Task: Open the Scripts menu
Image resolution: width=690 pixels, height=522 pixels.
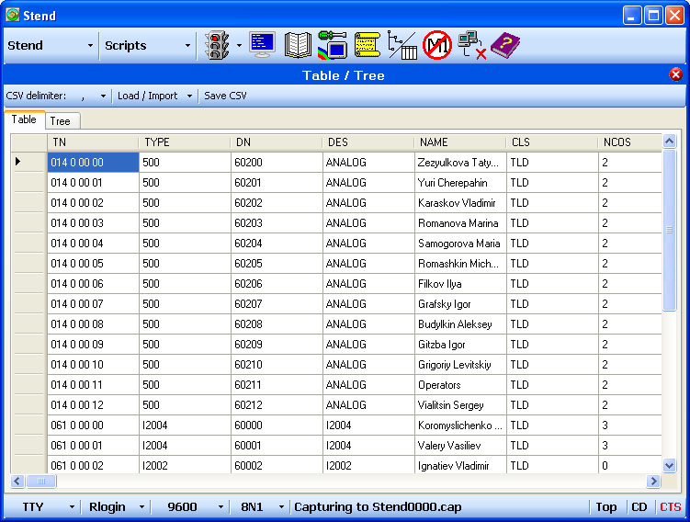Action: coord(147,45)
